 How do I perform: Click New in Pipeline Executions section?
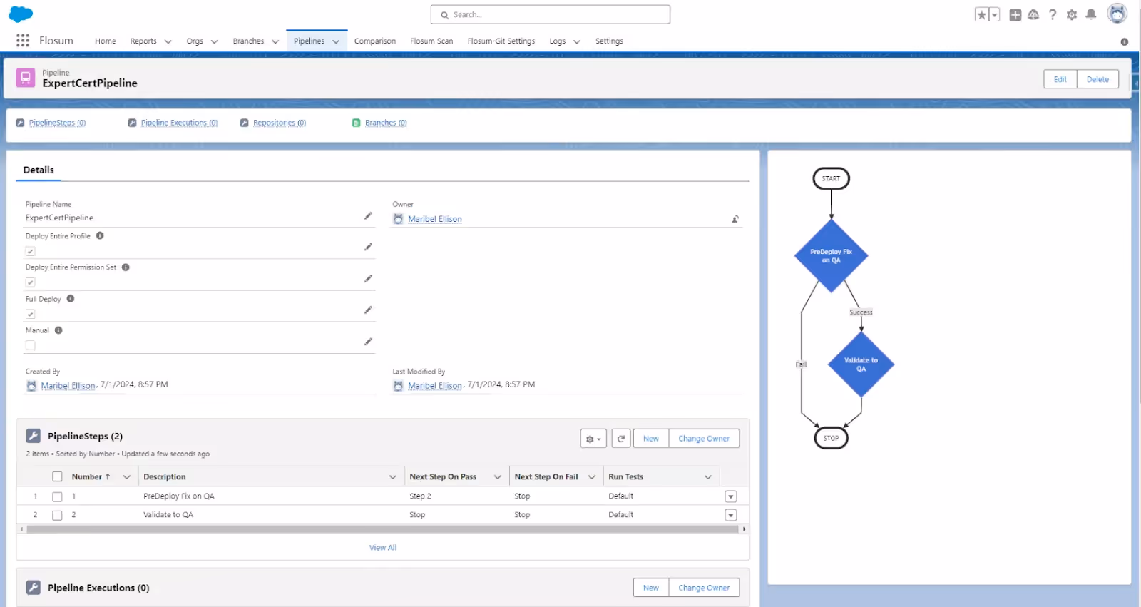(650, 588)
